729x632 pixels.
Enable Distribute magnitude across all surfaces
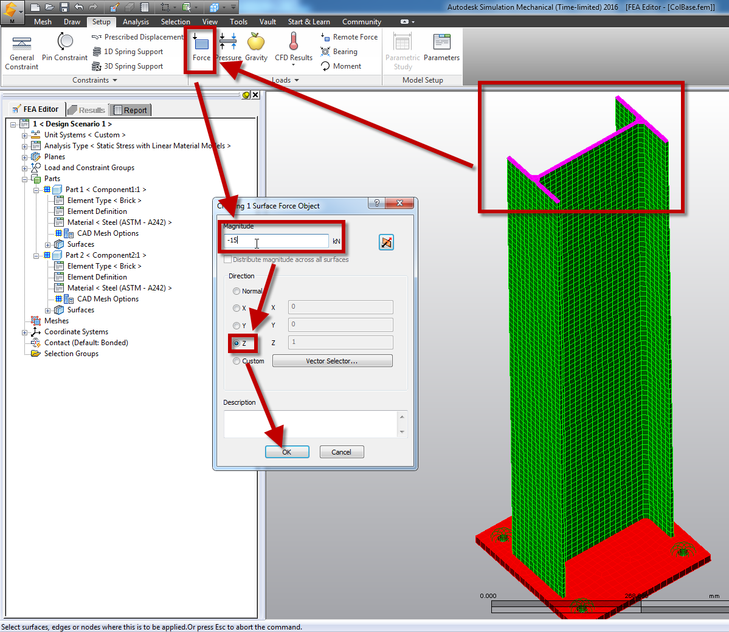[x=229, y=259]
